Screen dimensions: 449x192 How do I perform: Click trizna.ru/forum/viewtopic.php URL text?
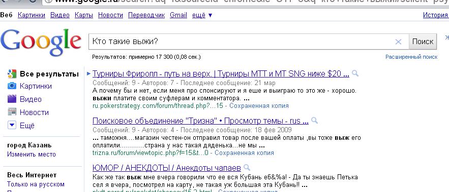(x=151, y=153)
